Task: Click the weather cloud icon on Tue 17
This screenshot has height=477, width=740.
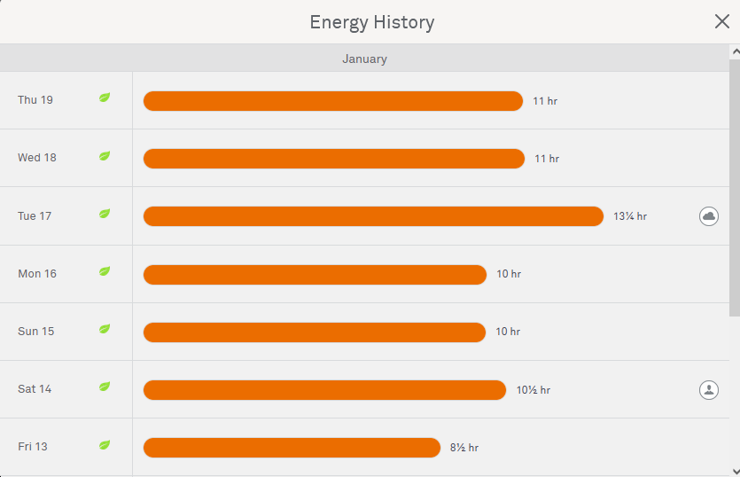Action: 709,216
